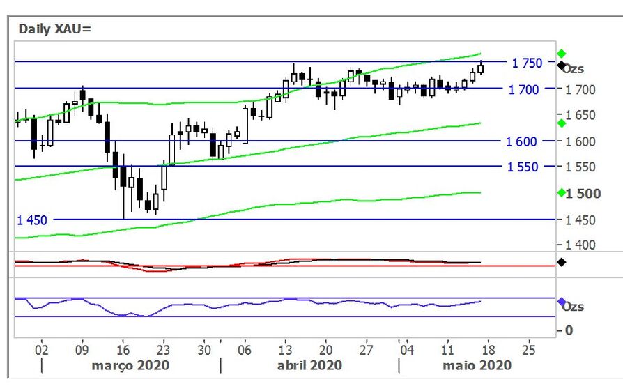Click the lower Ozs label in oscillator panel
Viewport: 623px width, 391px height.
coord(574,307)
